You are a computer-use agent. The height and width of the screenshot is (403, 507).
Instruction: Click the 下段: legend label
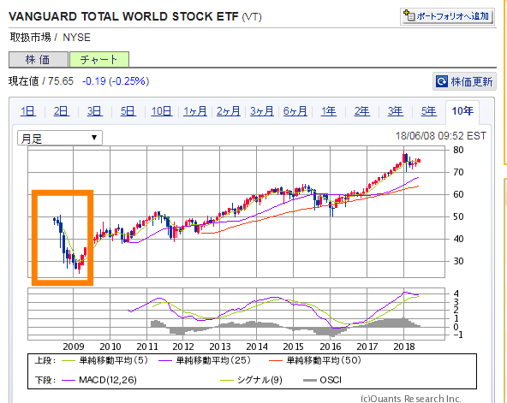click(x=45, y=381)
